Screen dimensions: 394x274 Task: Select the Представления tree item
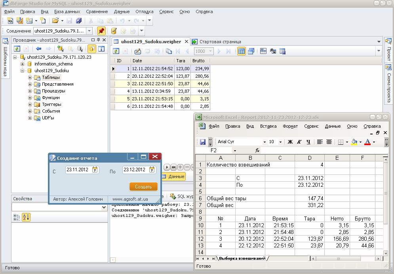57,84
